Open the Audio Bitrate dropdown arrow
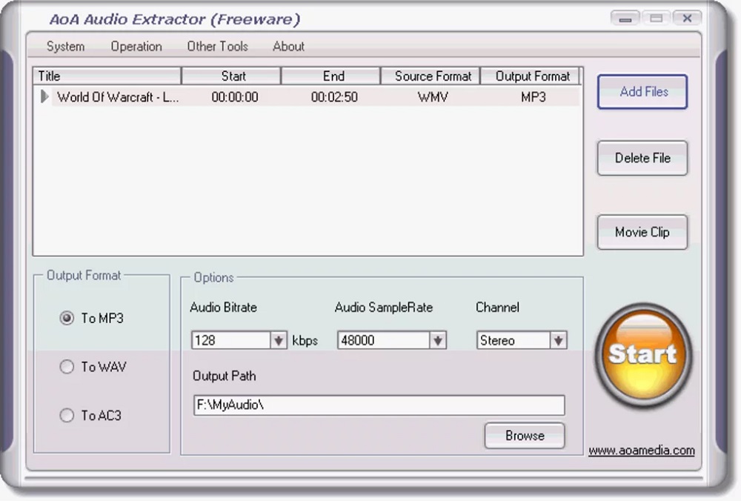 click(x=278, y=340)
